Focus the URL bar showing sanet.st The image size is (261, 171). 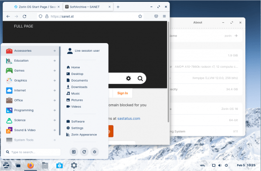[90, 16]
